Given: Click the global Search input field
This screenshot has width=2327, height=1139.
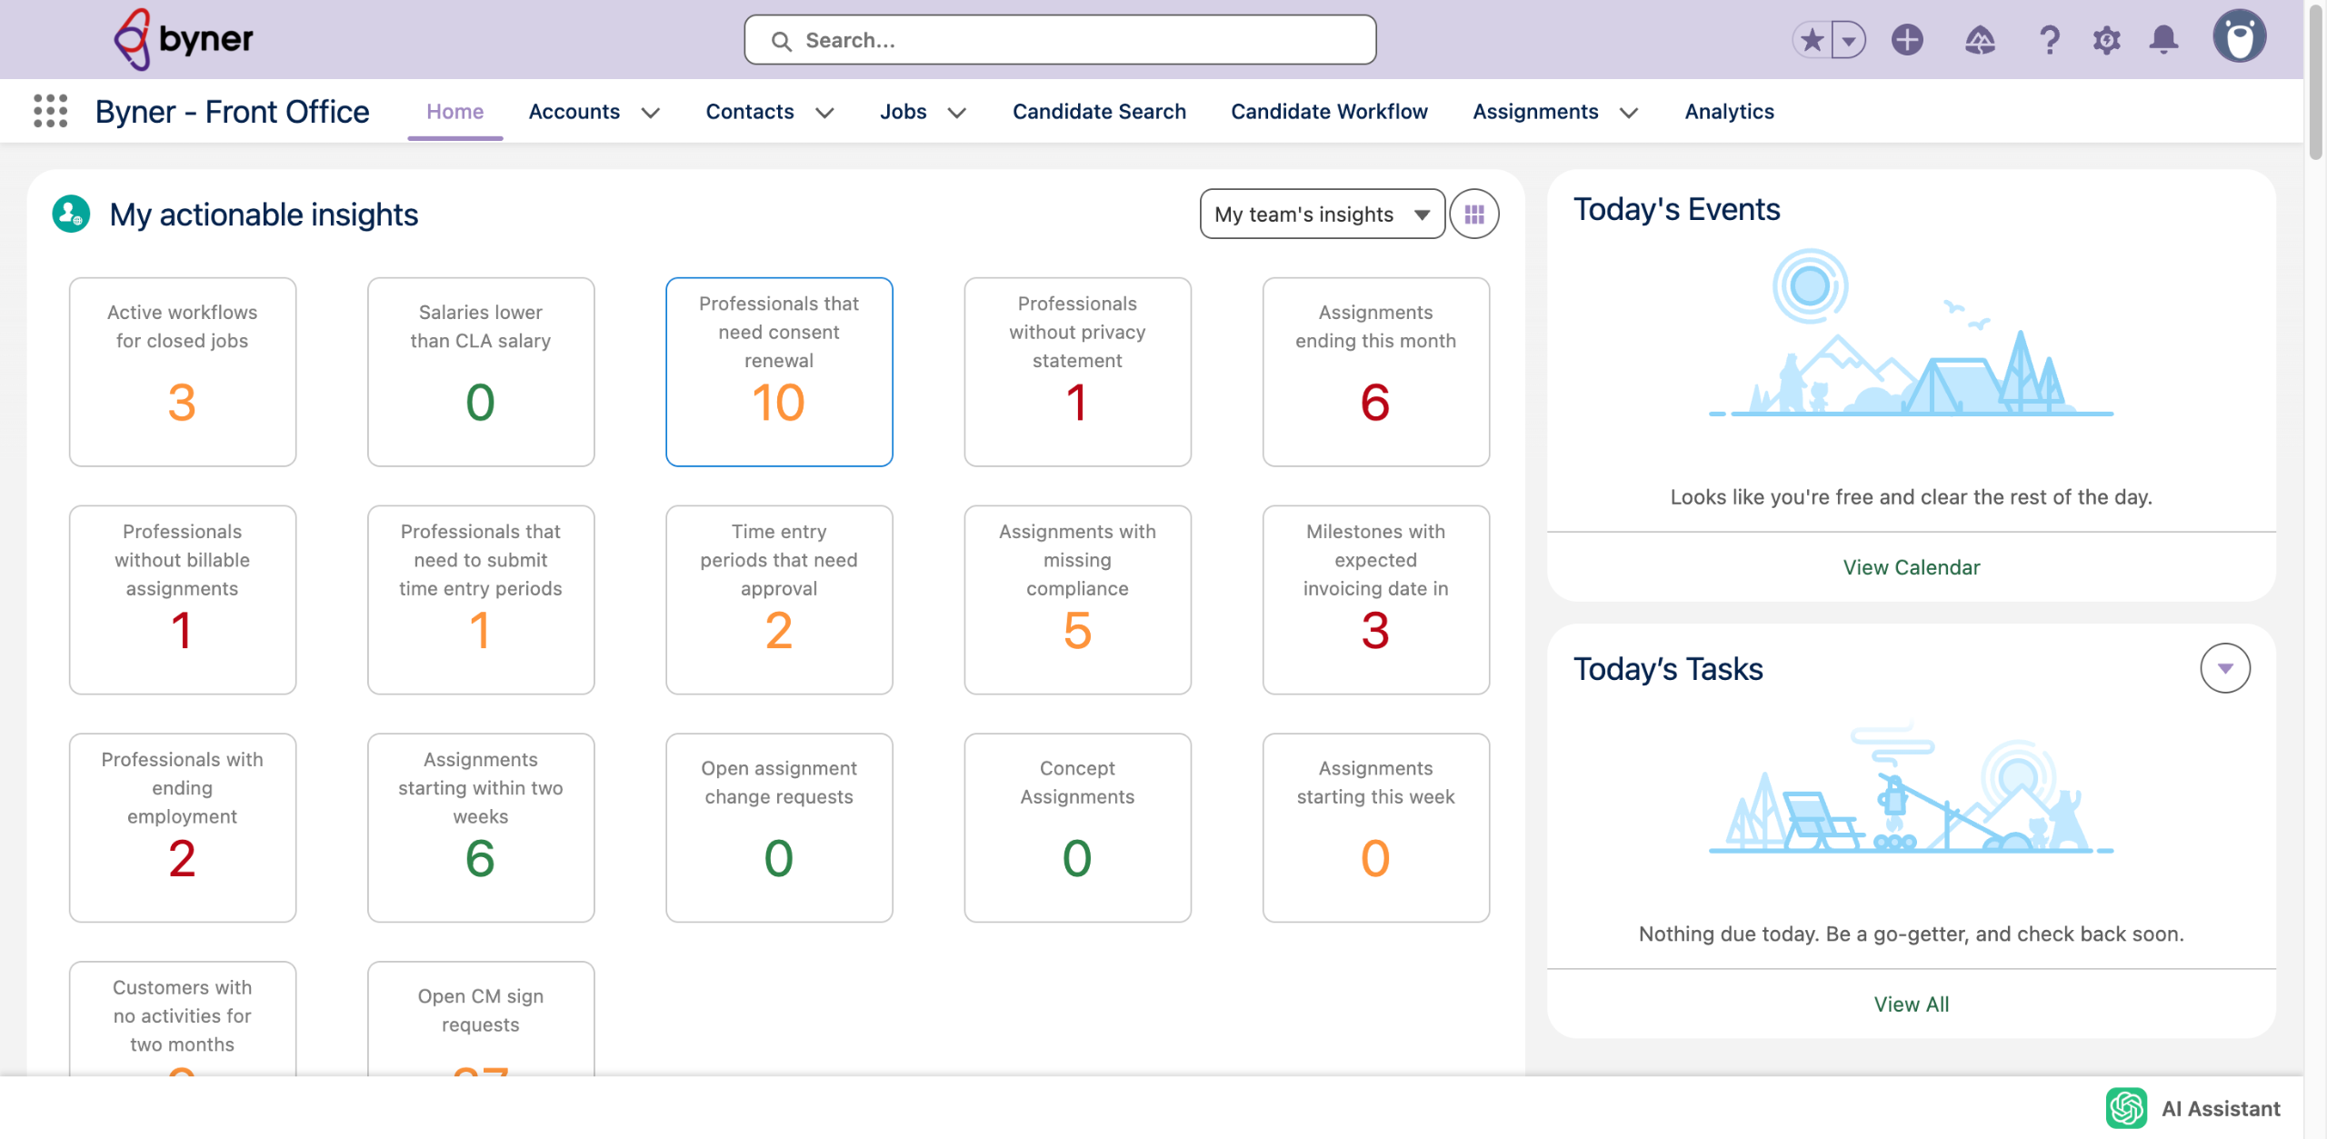Looking at the screenshot, I should (1059, 40).
